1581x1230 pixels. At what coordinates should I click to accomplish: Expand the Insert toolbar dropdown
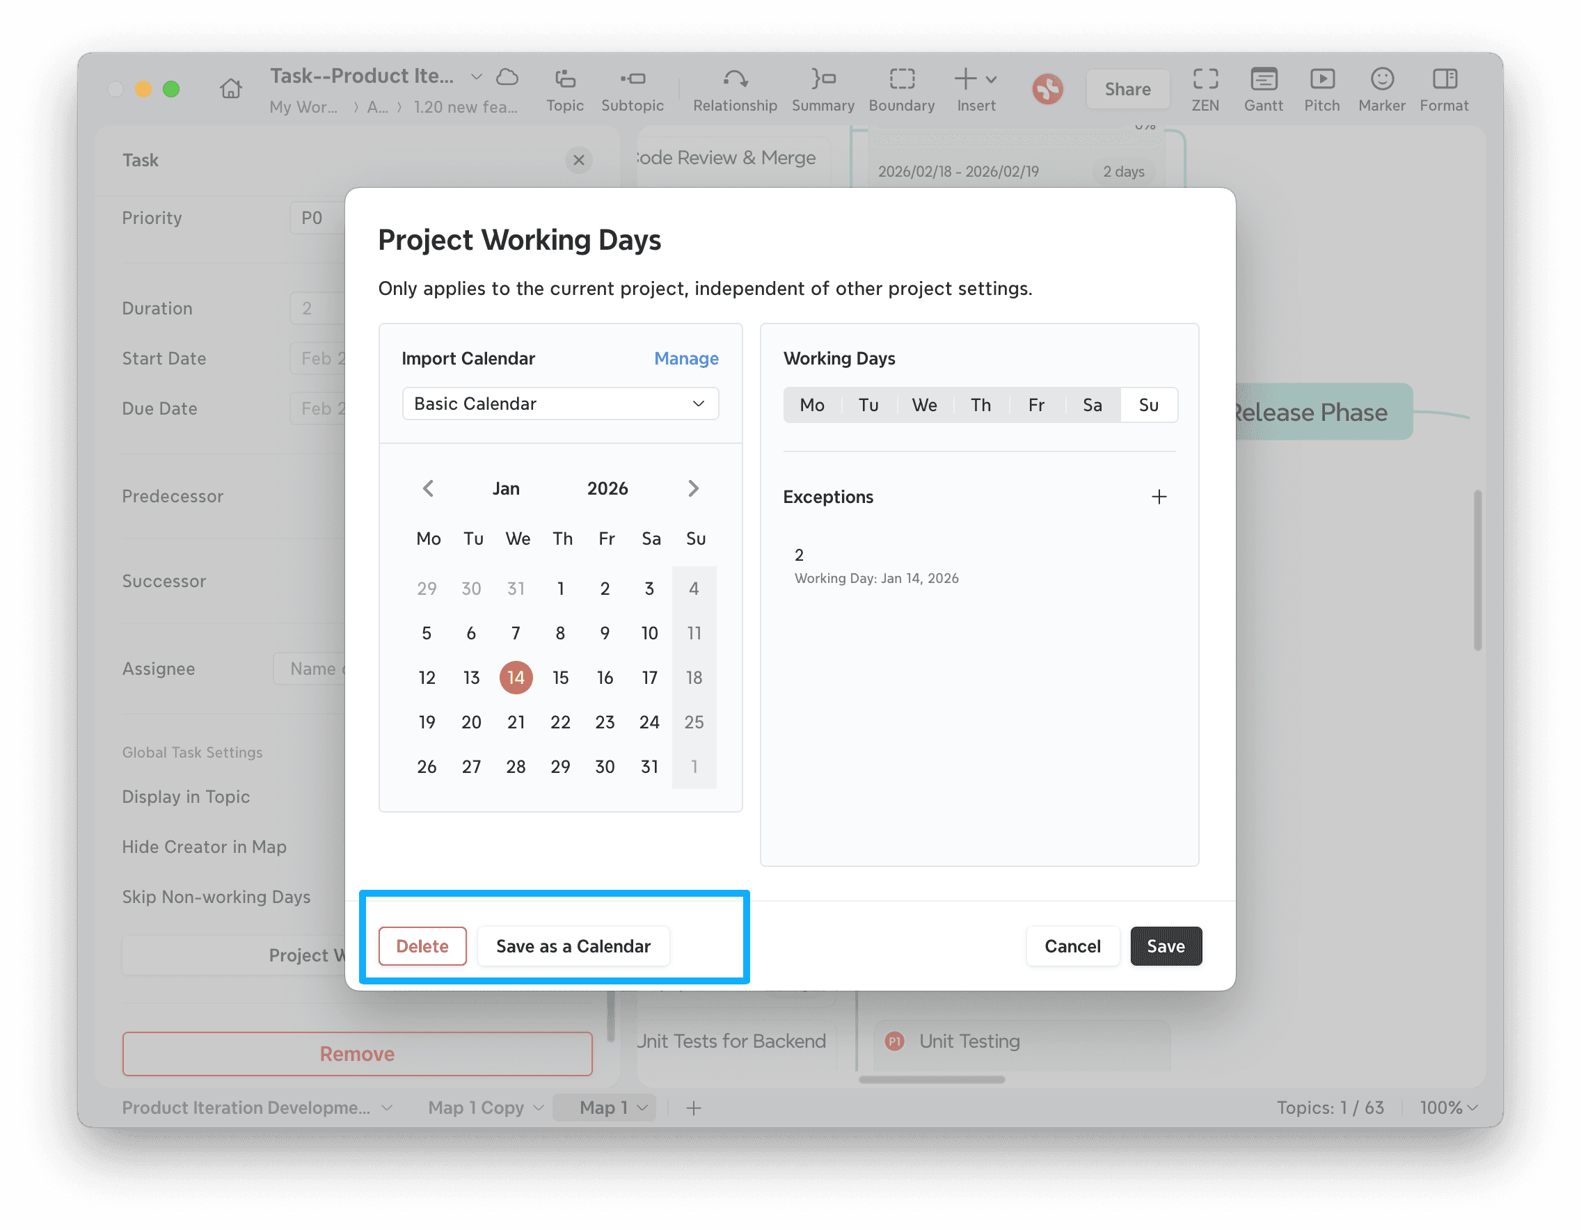(x=991, y=79)
